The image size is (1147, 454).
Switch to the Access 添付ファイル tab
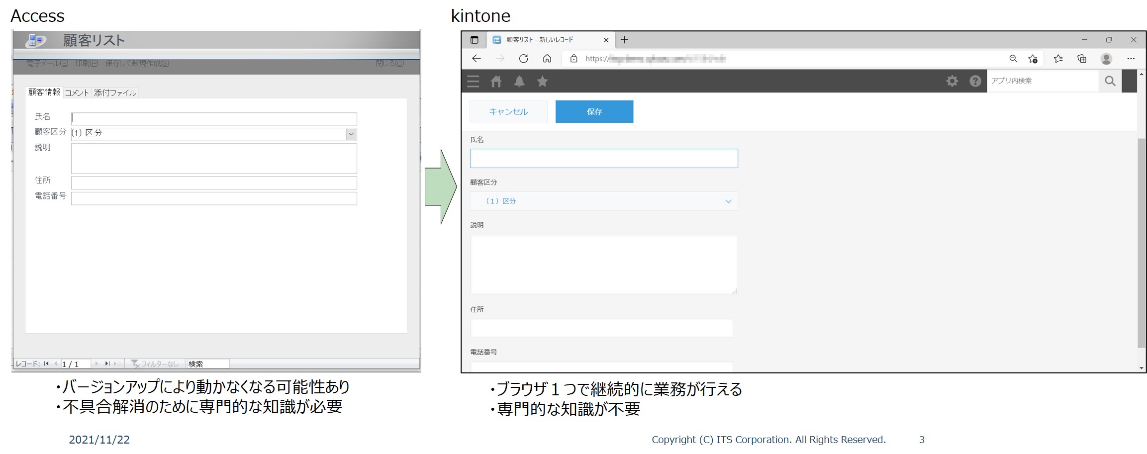[x=115, y=92]
